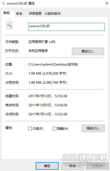Click the title bar file icon

pyautogui.click(x=3, y=3)
